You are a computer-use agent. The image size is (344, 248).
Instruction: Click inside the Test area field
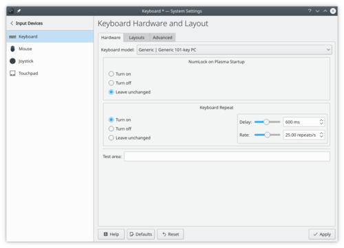227,157
